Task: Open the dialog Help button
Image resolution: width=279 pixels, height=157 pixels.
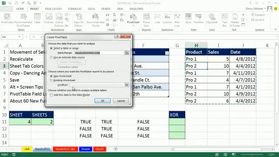Action: (117, 36)
